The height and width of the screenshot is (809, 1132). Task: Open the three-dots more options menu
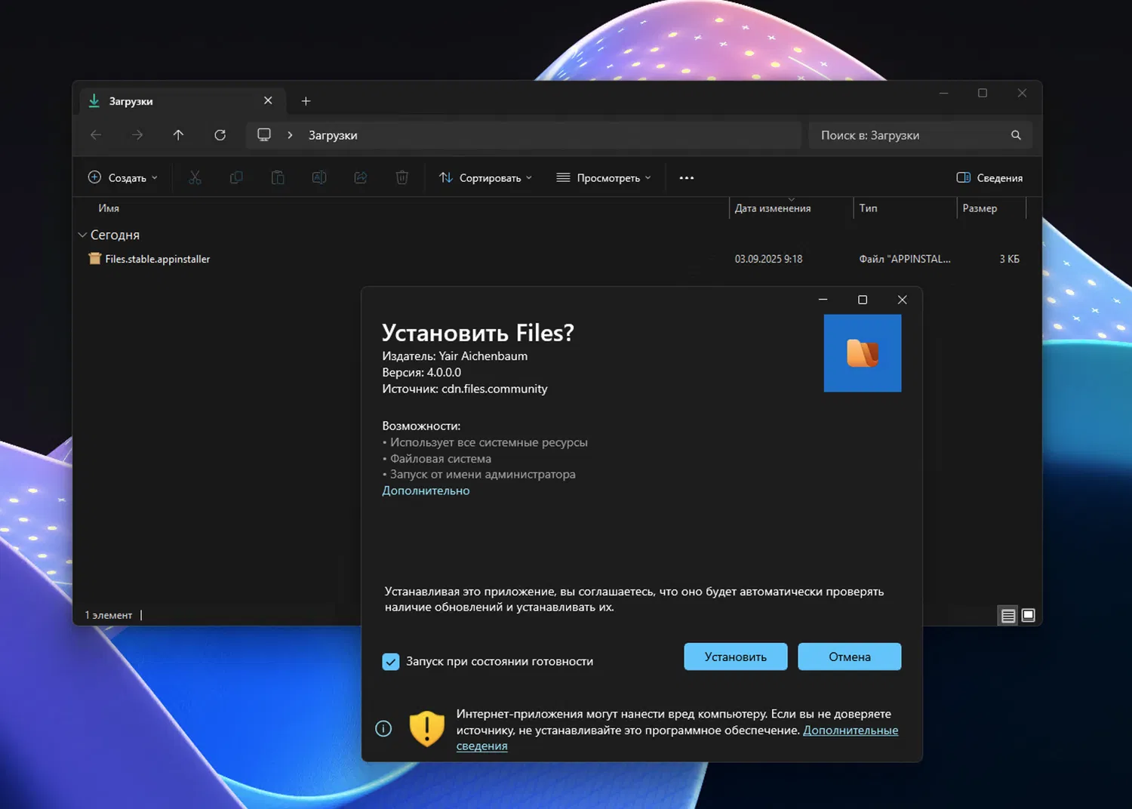point(686,178)
